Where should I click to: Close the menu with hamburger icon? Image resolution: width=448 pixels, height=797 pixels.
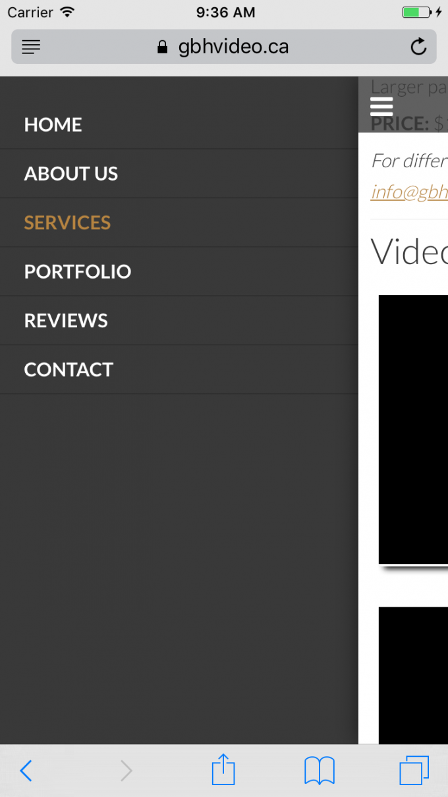381,106
